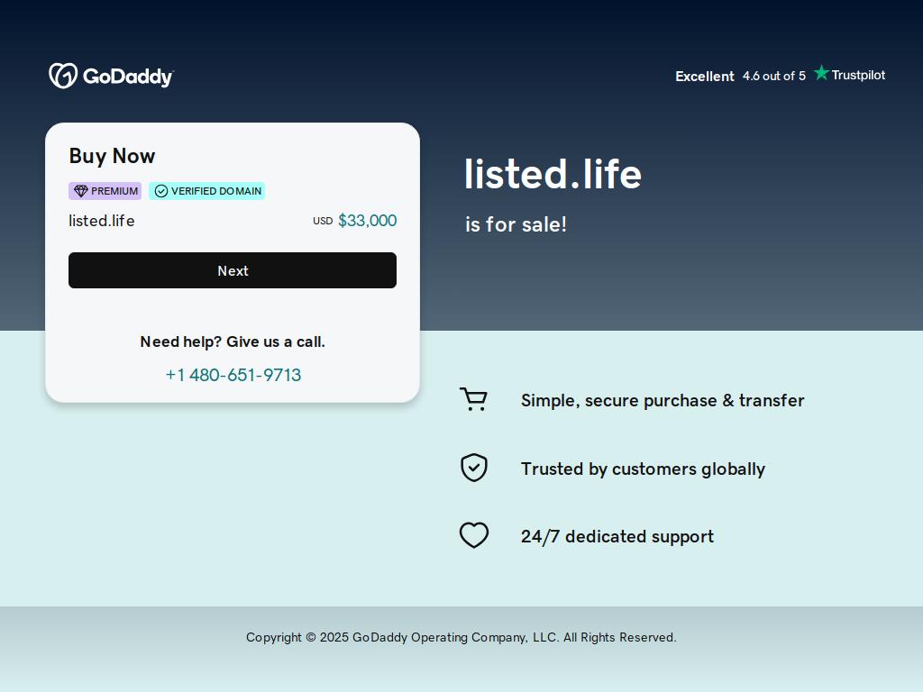This screenshot has height=692, width=923.
Task: Click the GoDaddy heart logo icon
Action: [63, 76]
